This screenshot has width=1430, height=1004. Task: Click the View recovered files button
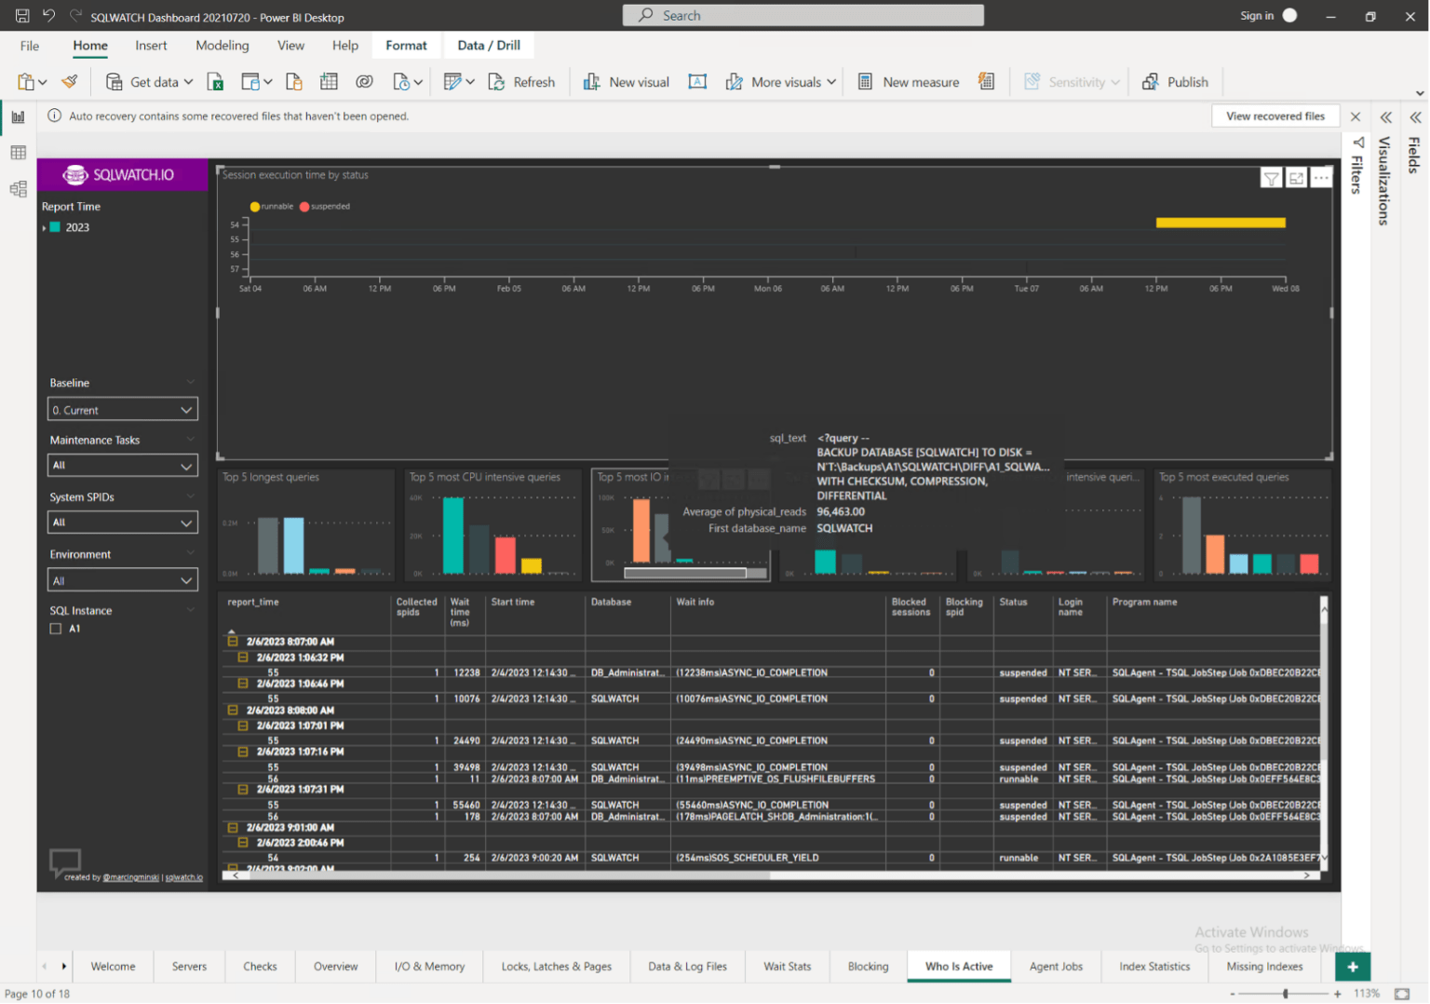tap(1275, 115)
